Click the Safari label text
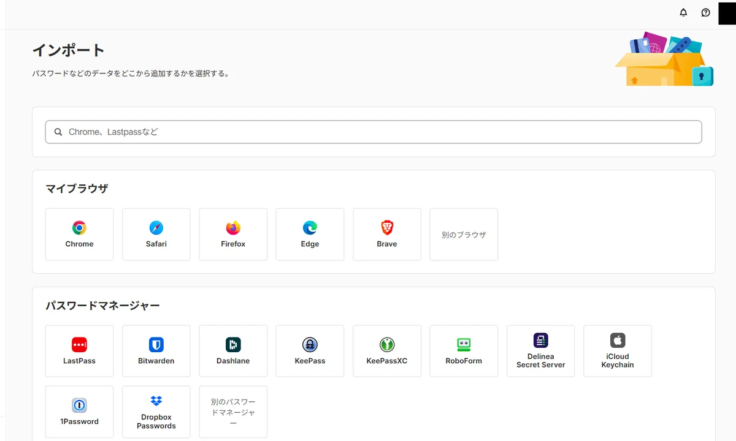 156,244
